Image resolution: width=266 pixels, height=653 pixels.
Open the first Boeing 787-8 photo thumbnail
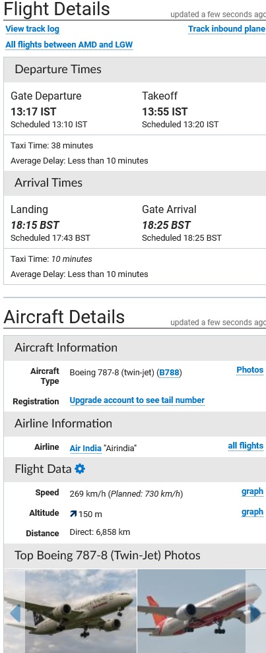(70, 611)
